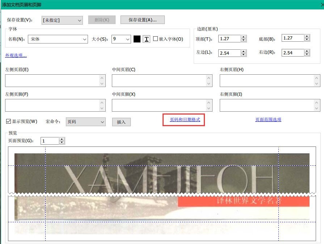
Task: Increase the 左边 left margin value
Action: click(x=244, y=51)
